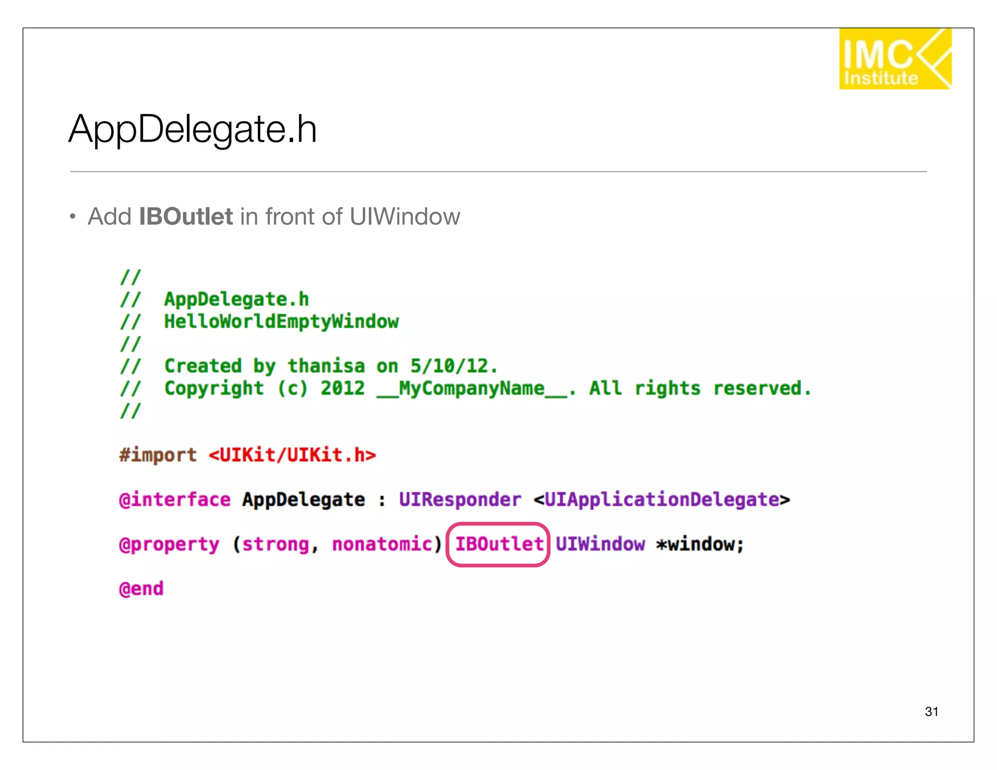Viewport: 997px width, 770px height.
Task: Click the IMC Institute logo
Action: pos(895,59)
